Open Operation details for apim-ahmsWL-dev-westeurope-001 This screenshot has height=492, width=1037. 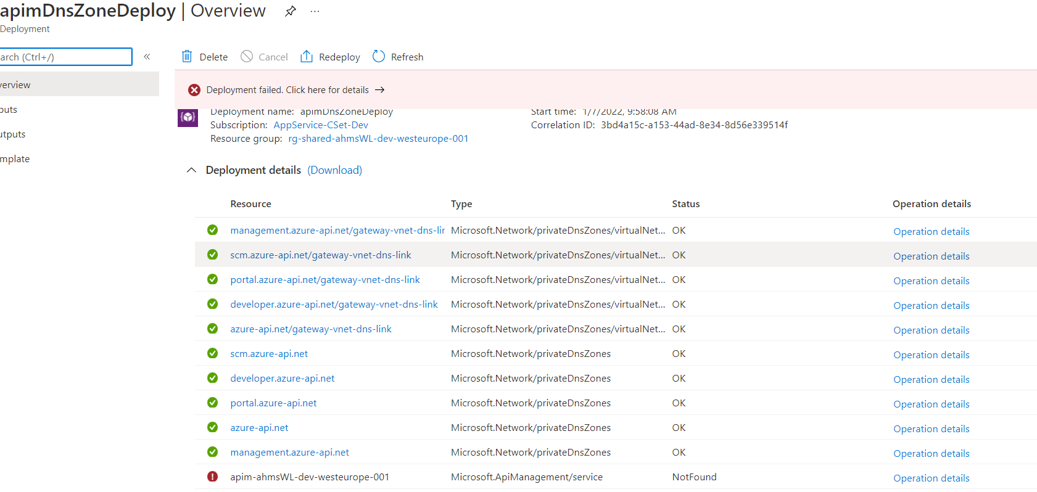(932, 478)
